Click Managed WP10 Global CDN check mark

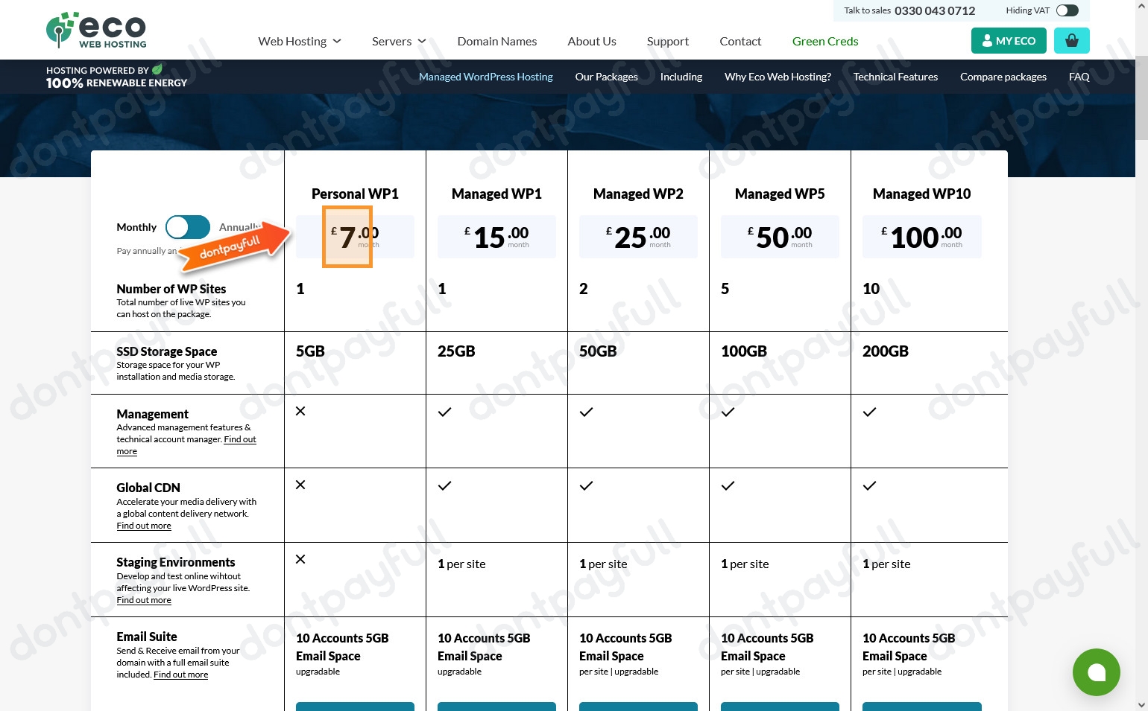869,485
